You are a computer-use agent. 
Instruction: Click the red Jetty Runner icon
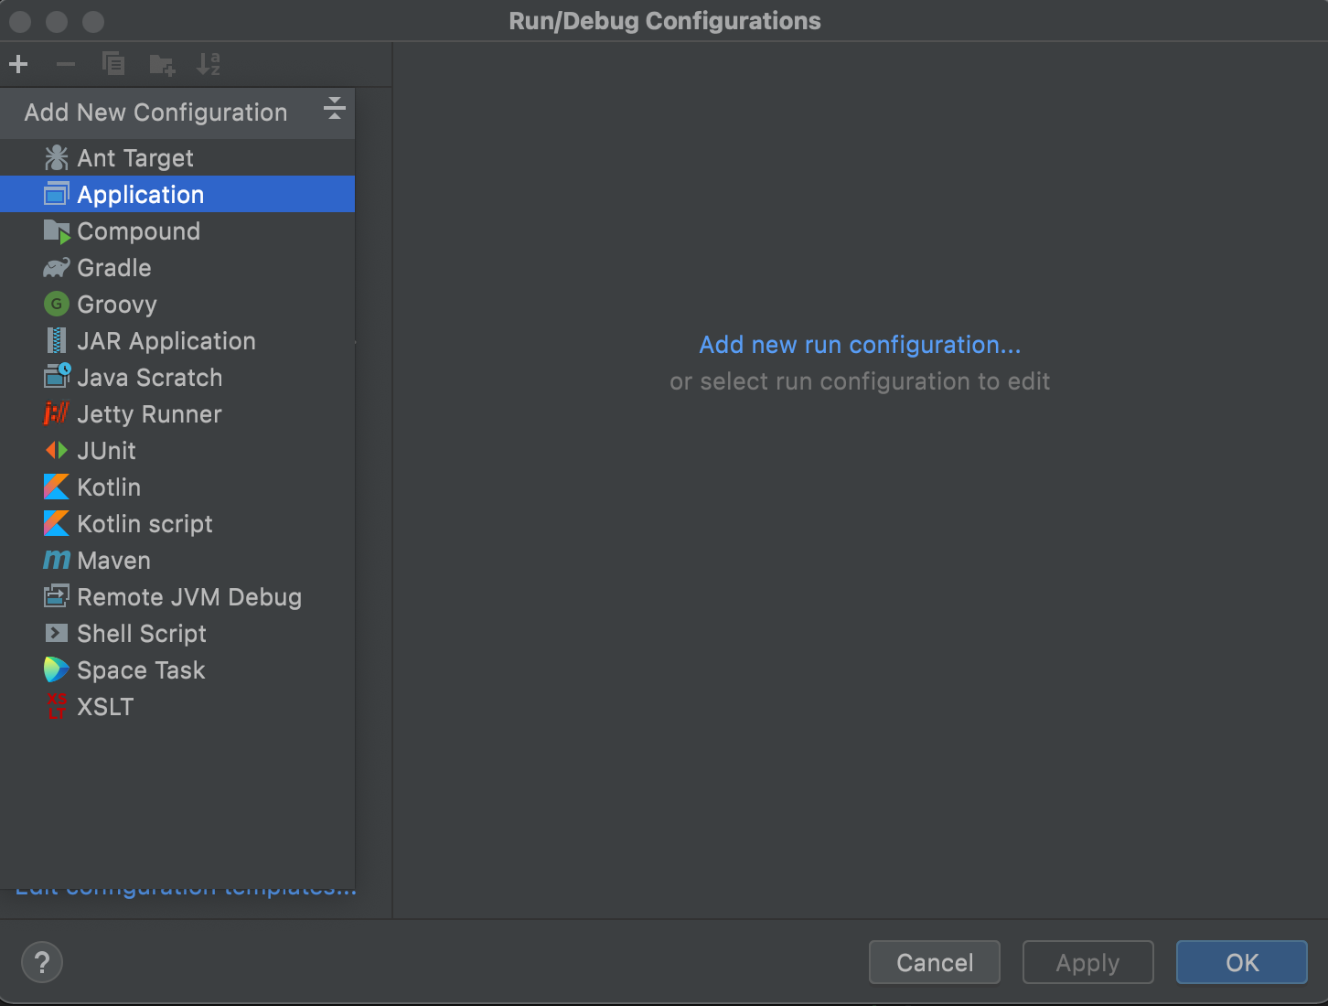point(57,413)
